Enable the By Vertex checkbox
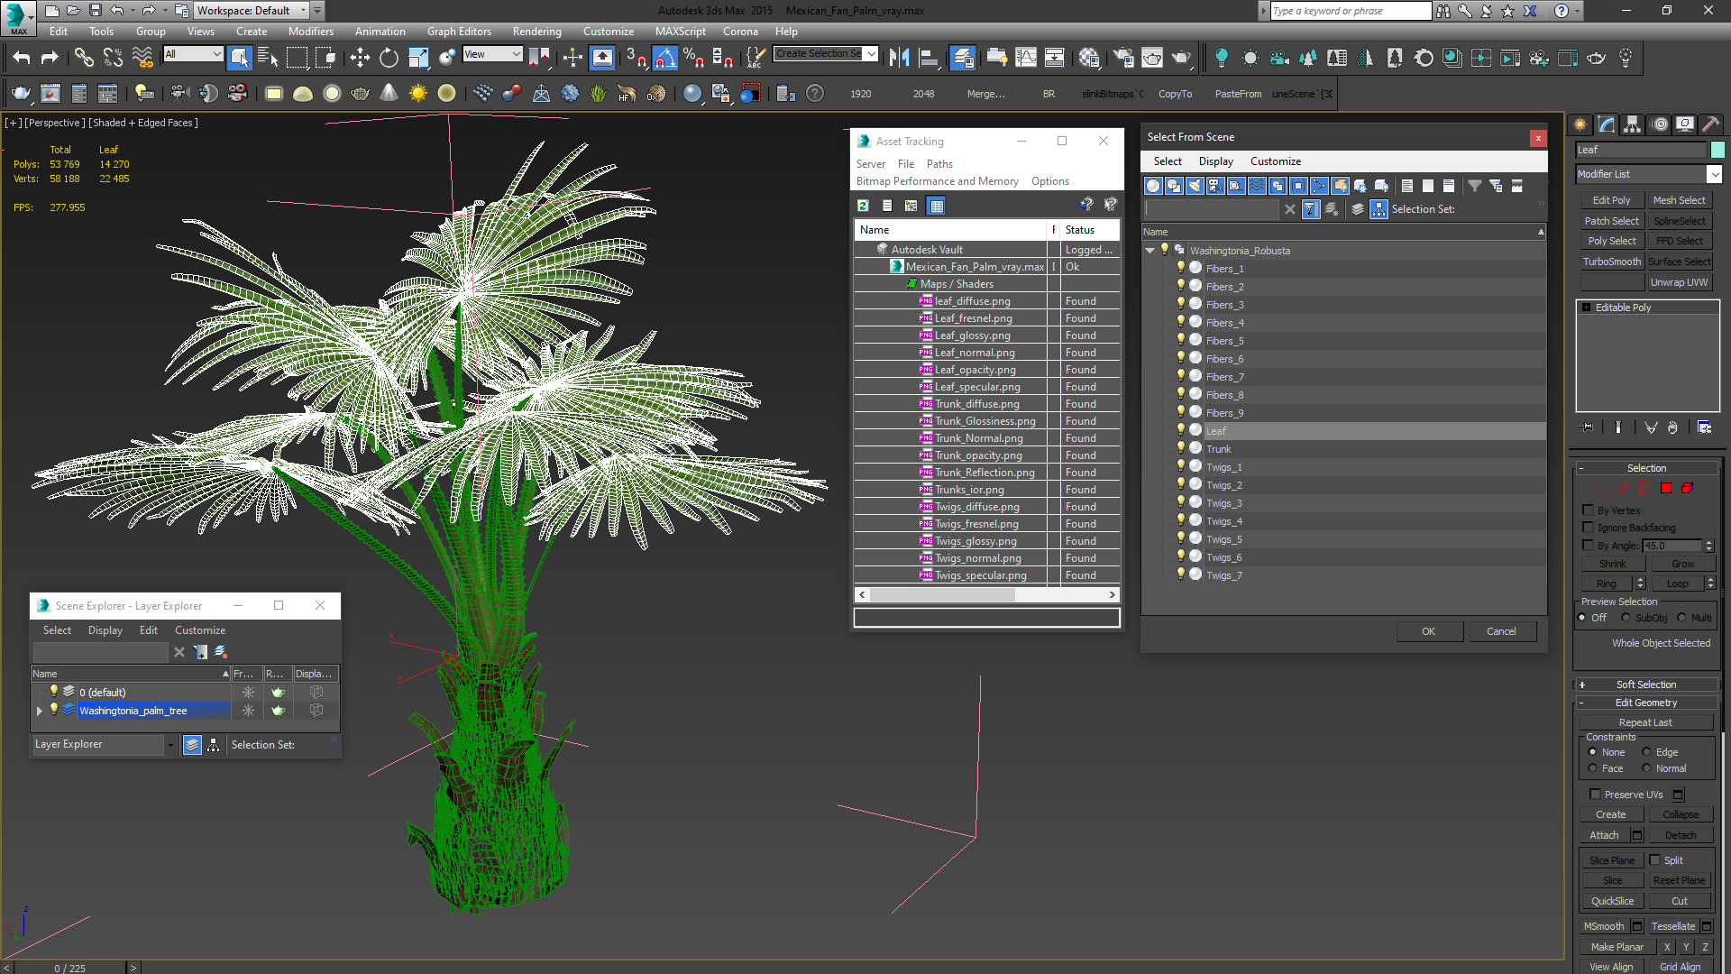 click(x=1589, y=510)
